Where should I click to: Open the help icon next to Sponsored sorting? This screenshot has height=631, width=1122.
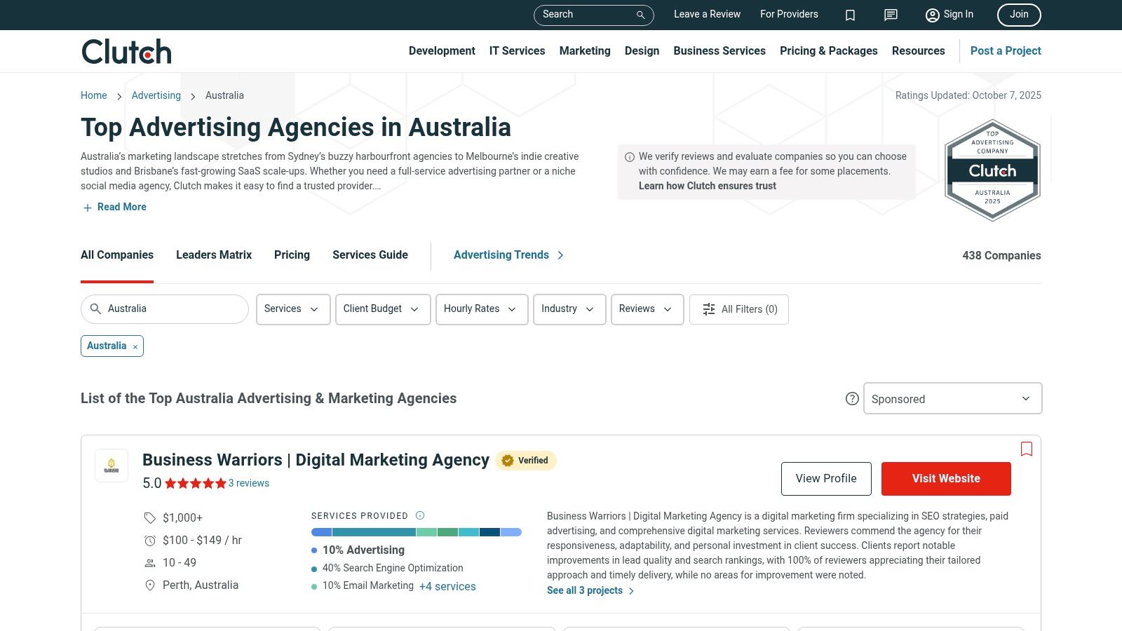point(851,398)
